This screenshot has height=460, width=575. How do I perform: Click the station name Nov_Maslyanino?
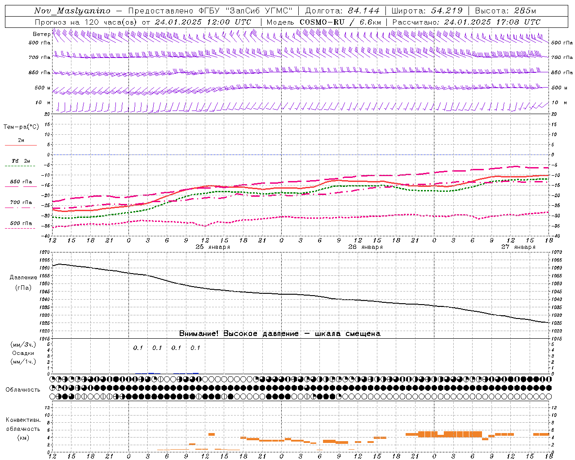(x=72, y=11)
